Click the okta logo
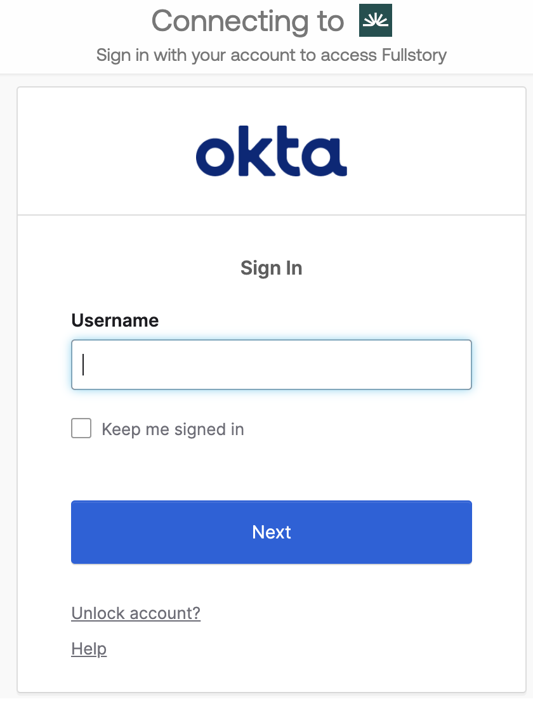533x704 pixels. [271, 153]
